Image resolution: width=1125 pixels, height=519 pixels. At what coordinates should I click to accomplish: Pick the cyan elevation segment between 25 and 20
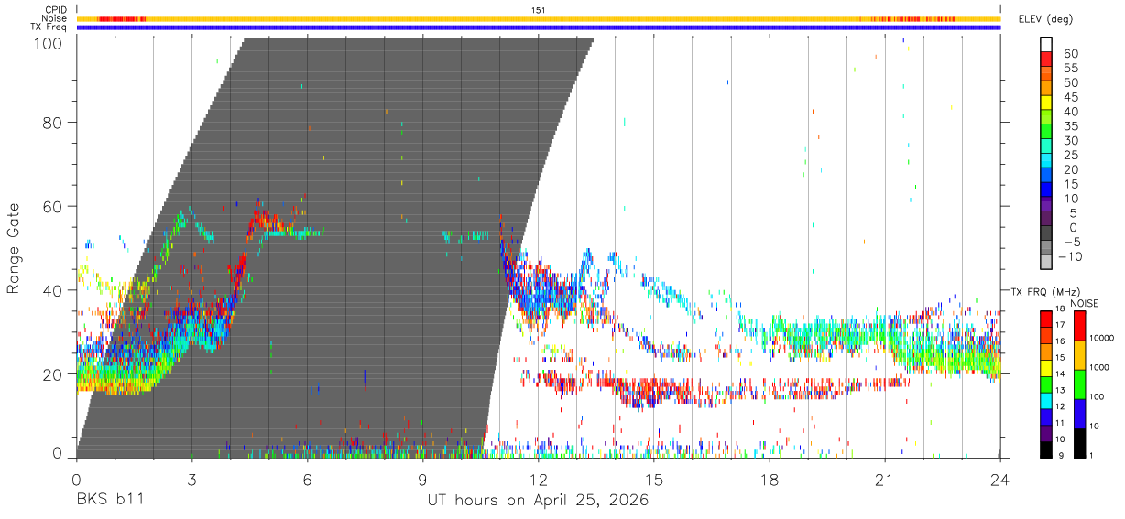point(1047,160)
